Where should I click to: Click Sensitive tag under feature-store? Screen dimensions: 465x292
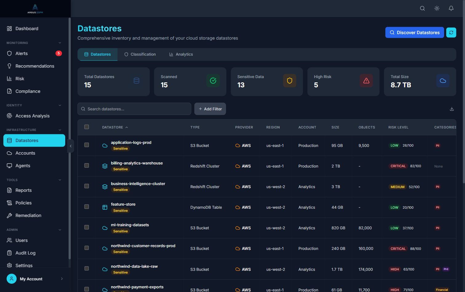coord(120,211)
